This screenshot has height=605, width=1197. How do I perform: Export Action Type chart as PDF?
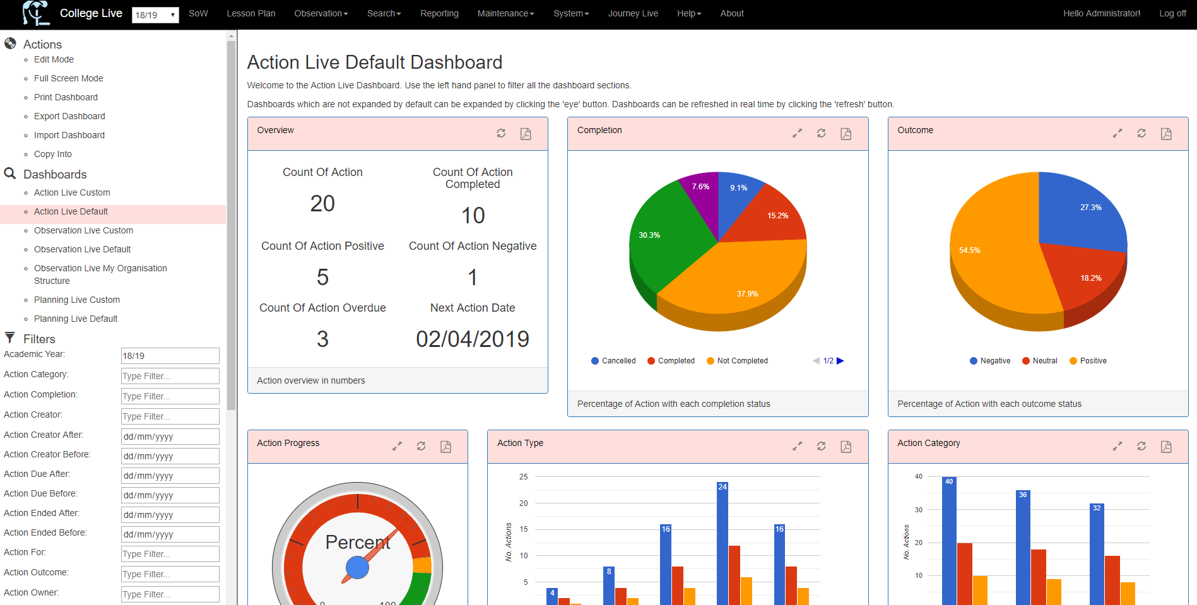[x=846, y=447]
